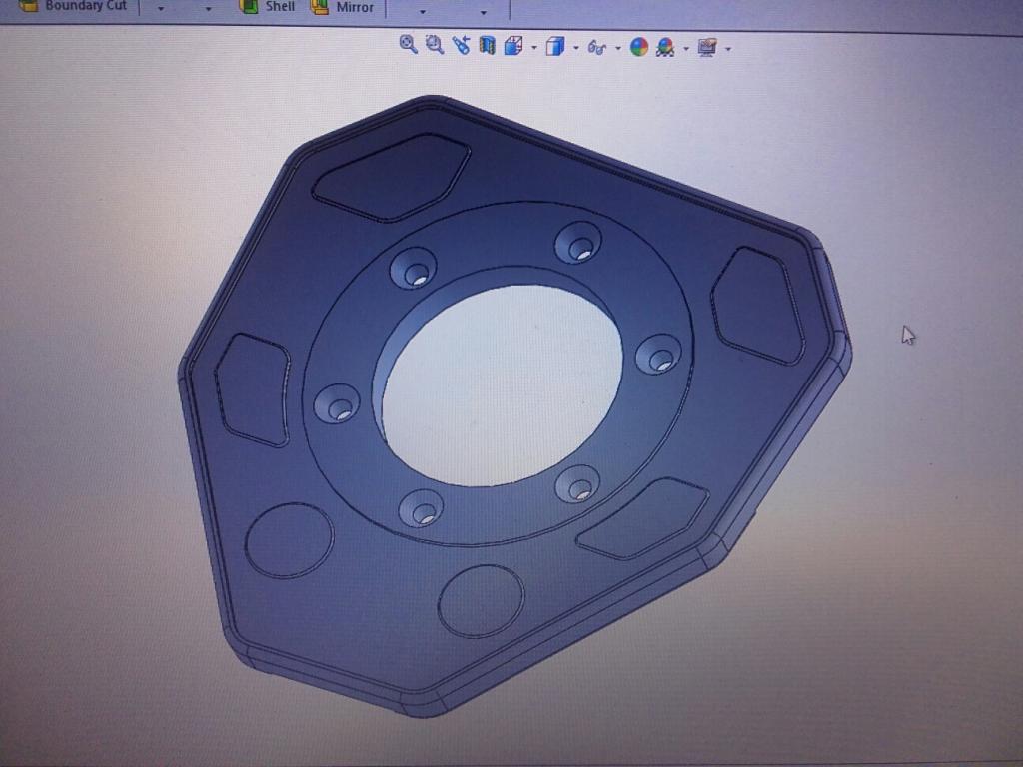Open first dropdown arrow right of Mirror

(423, 12)
